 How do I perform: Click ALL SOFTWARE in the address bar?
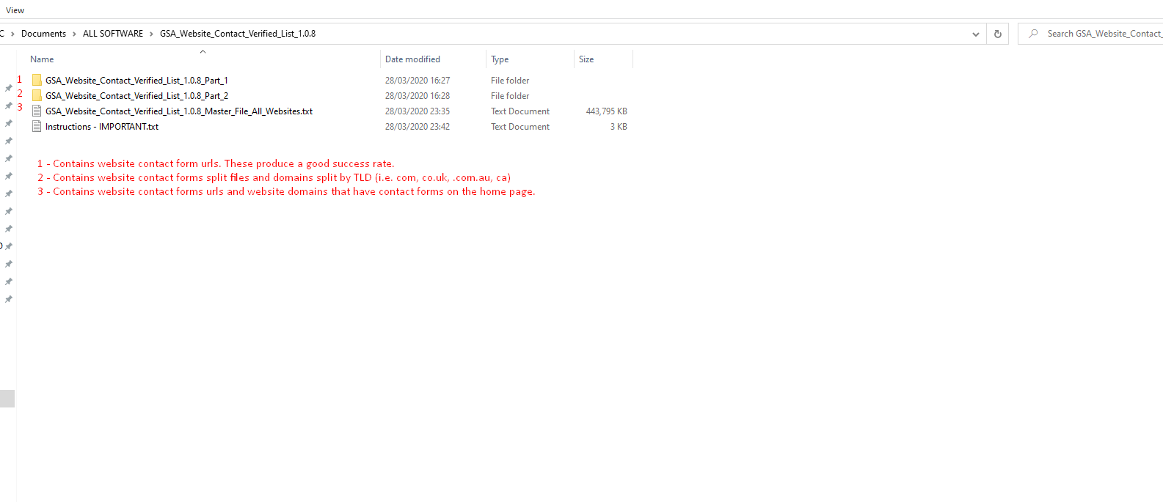pyautogui.click(x=113, y=34)
